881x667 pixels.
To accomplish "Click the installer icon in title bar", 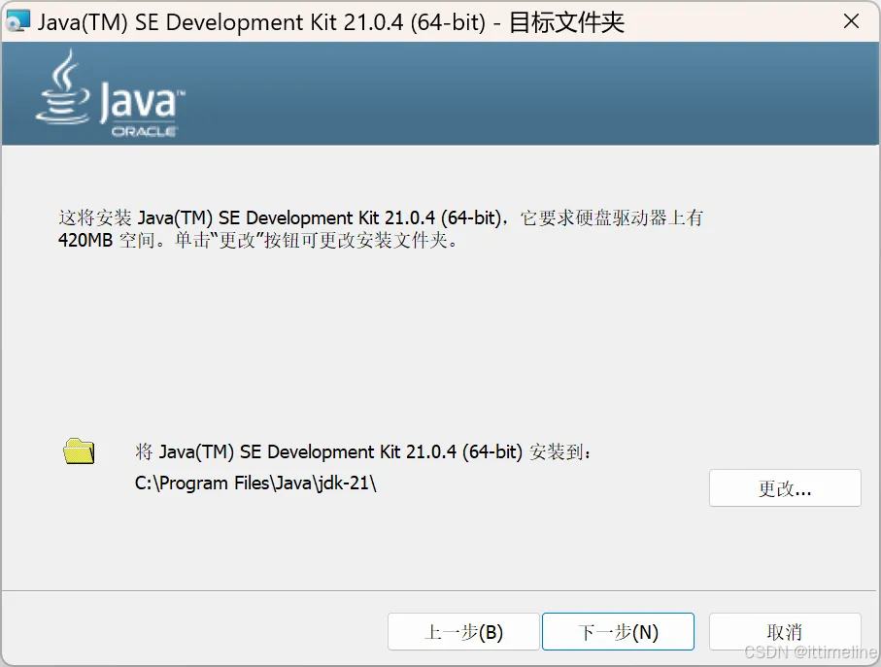I will [x=17, y=21].
